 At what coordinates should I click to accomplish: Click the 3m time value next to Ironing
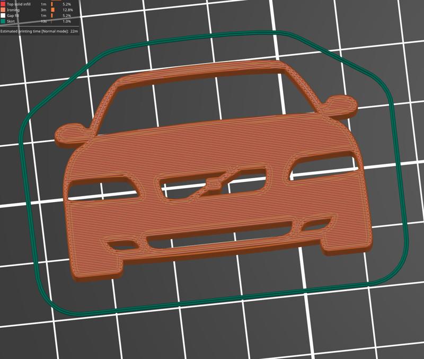(42, 10)
